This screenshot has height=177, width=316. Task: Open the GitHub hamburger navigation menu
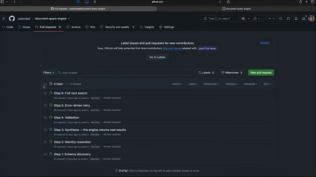pos(3,18)
